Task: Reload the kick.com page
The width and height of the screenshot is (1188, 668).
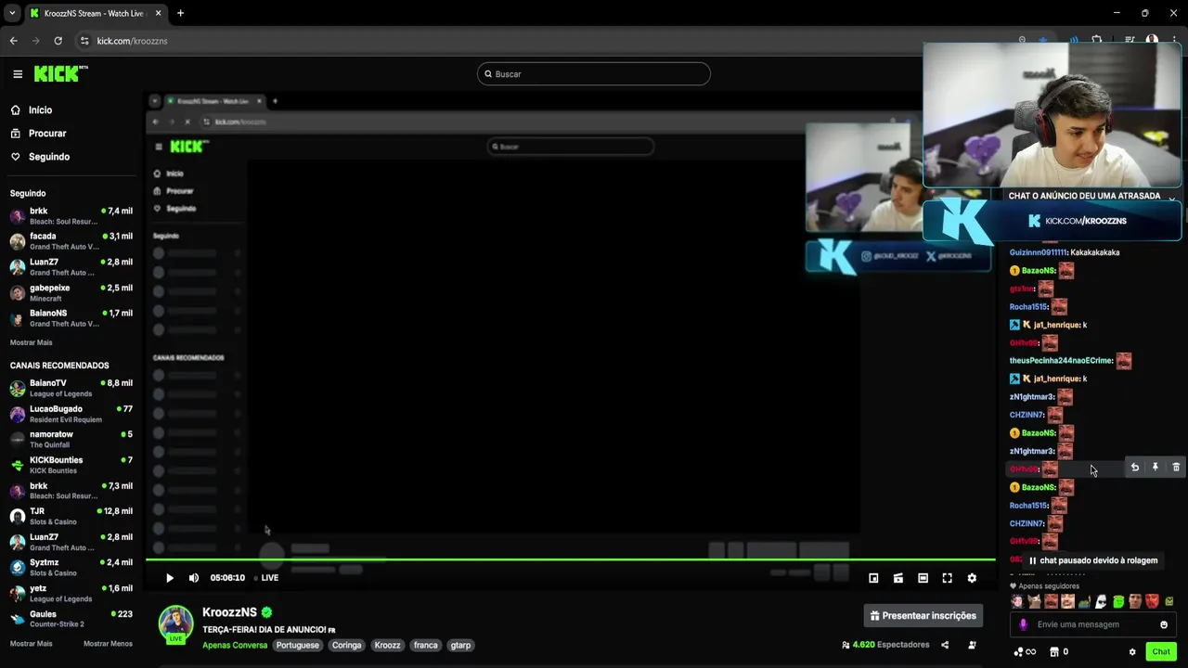Action: pyautogui.click(x=58, y=41)
